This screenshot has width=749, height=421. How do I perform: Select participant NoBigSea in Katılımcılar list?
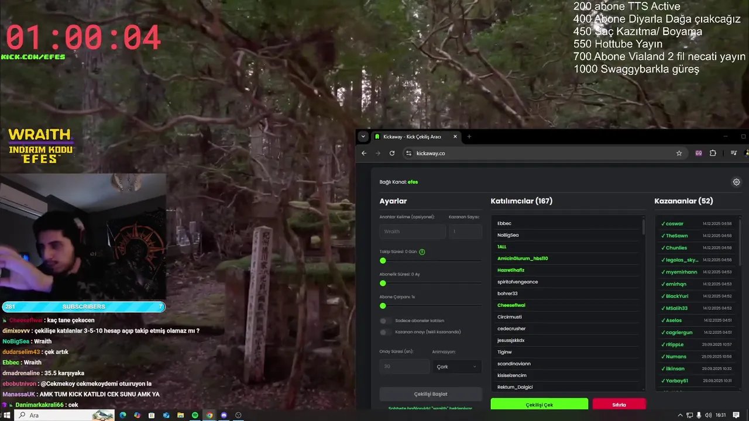pyautogui.click(x=508, y=235)
